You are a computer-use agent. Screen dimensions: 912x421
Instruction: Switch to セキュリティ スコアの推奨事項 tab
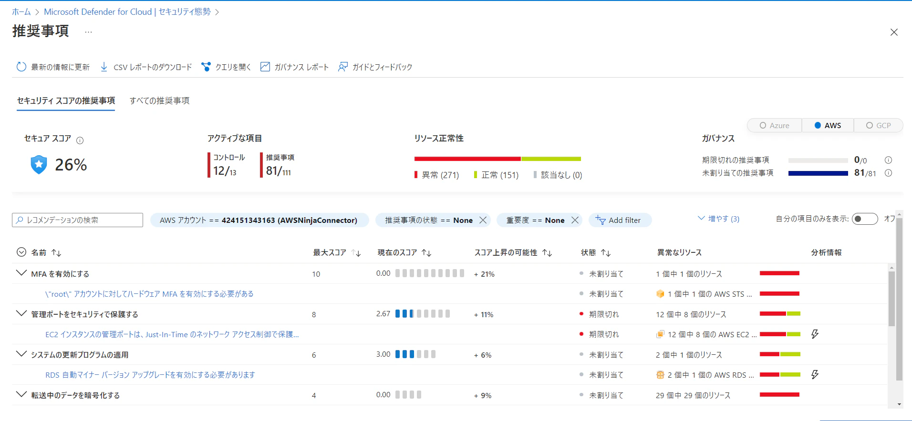coord(66,101)
